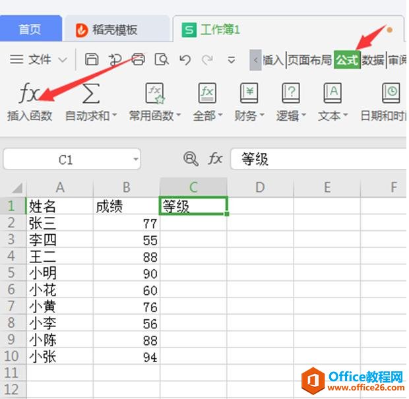Click the formula bar containing 等级
The height and width of the screenshot is (399, 409).
pos(319,159)
